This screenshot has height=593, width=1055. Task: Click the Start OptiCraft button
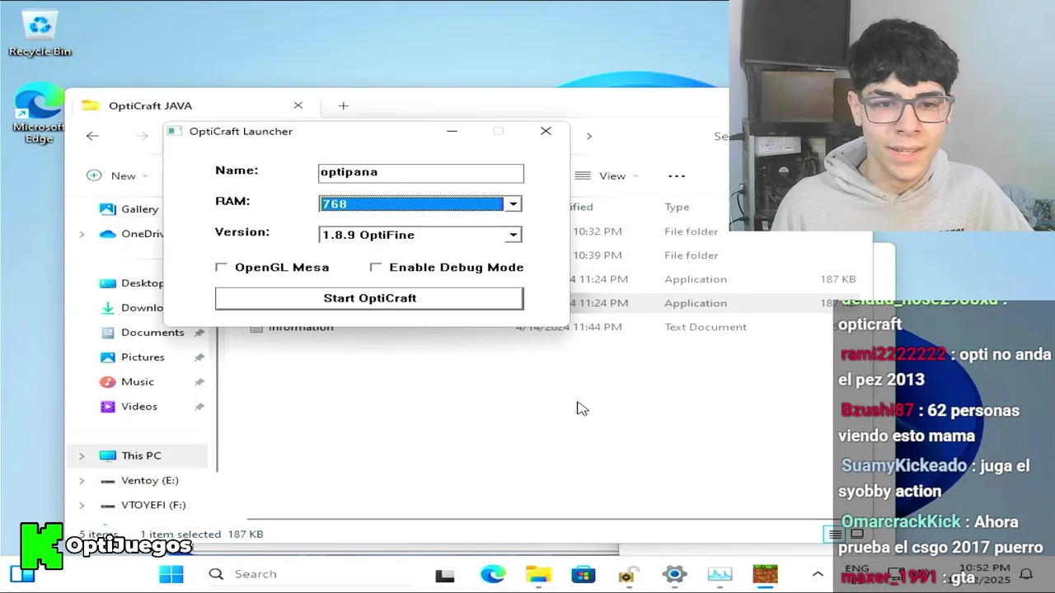369,298
